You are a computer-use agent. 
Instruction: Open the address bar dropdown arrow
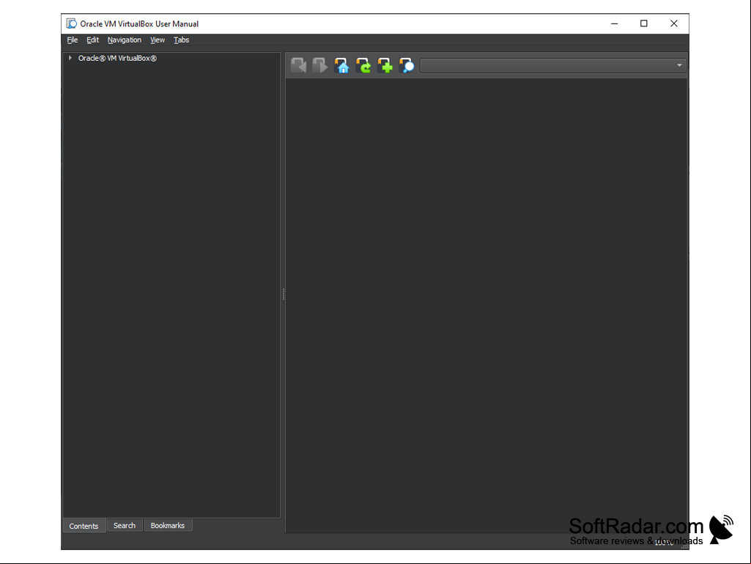679,65
